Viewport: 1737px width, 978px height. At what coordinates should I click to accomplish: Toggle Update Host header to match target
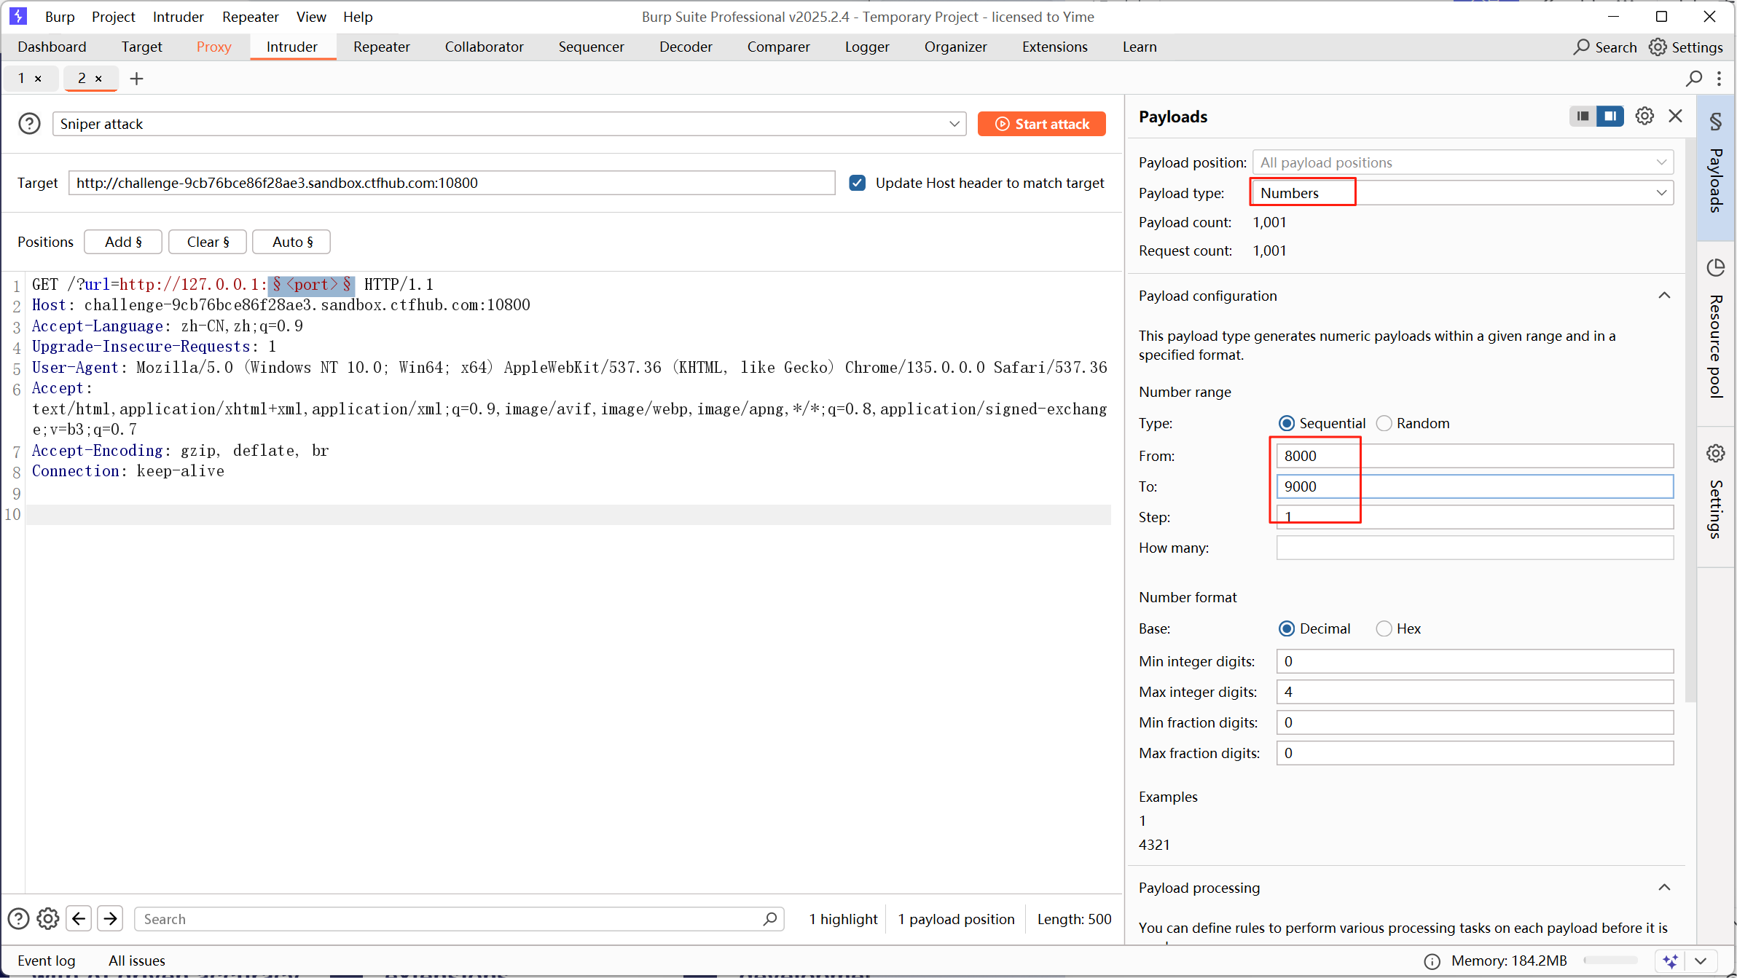click(x=858, y=183)
